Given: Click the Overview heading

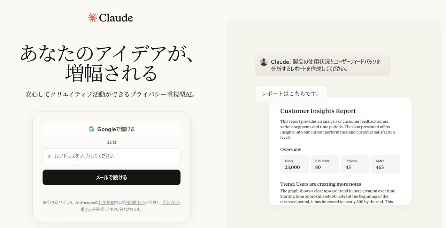Looking at the screenshot, I should 291,149.
